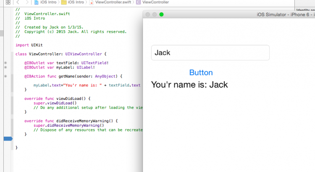Click the getName action connection circle
This screenshot has width=315, height=172.
coord(5,76)
